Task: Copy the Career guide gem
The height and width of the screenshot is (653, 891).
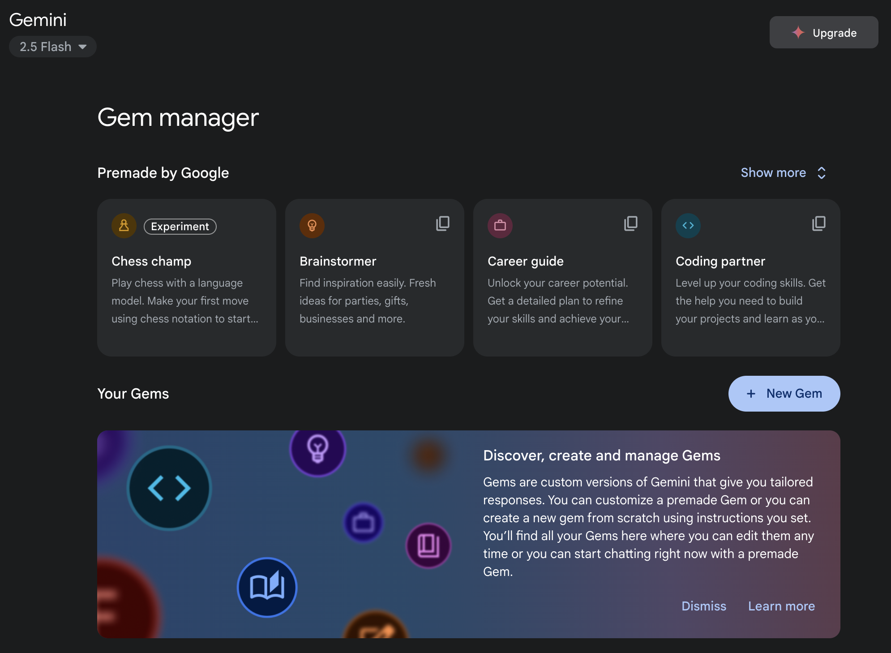Action: pyautogui.click(x=631, y=223)
